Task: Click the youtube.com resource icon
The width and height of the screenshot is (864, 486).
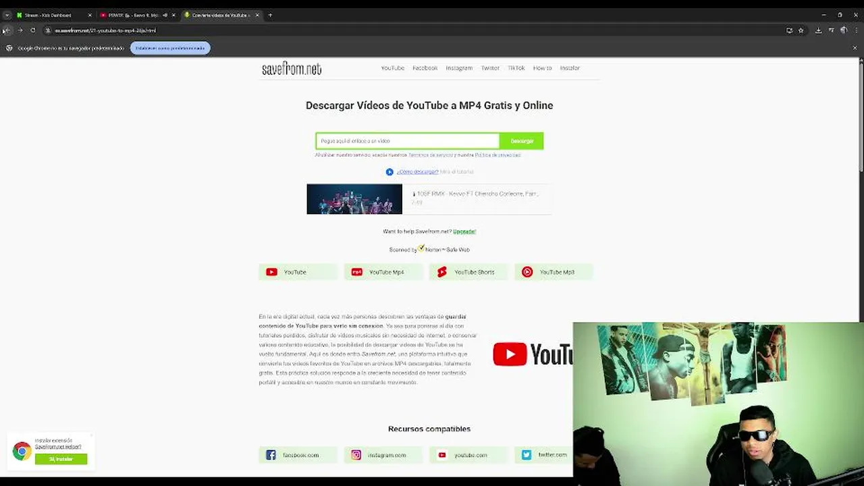Action: pos(442,455)
